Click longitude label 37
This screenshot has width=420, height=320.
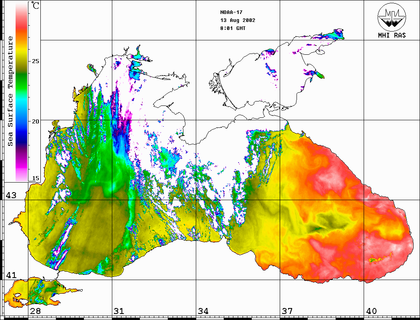click(287, 311)
